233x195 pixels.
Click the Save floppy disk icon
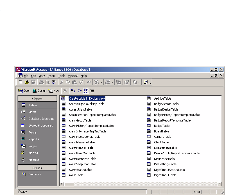pos(33,82)
